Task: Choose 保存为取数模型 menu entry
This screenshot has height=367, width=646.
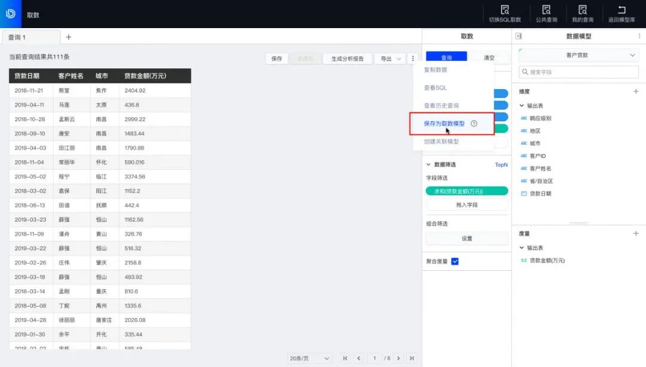Action: click(444, 124)
